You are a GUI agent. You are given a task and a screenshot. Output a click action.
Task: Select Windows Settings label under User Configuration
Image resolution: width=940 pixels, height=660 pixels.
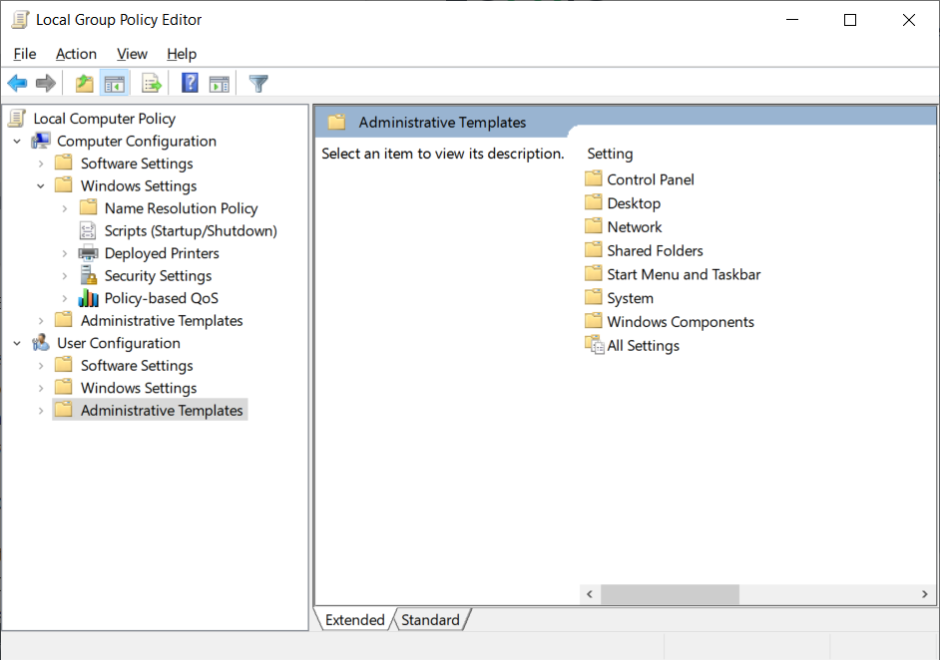click(x=139, y=388)
